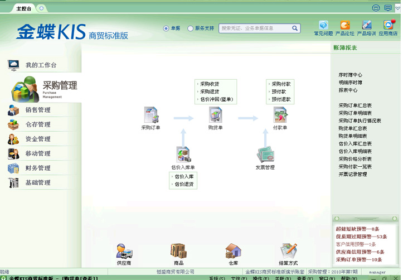Open the 采购订单 purchase order icon
Viewport: 418px width, 280px height.
(151, 115)
